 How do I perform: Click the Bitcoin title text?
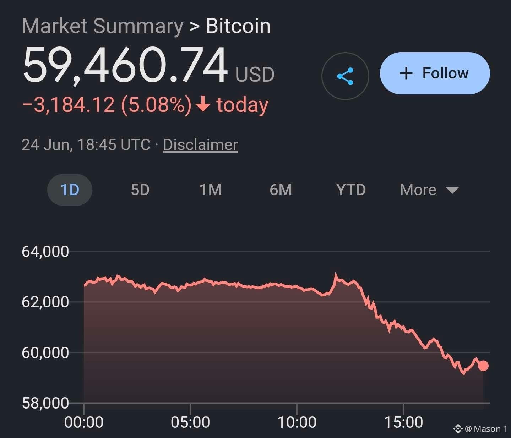pyautogui.click(x=238, y=26)
